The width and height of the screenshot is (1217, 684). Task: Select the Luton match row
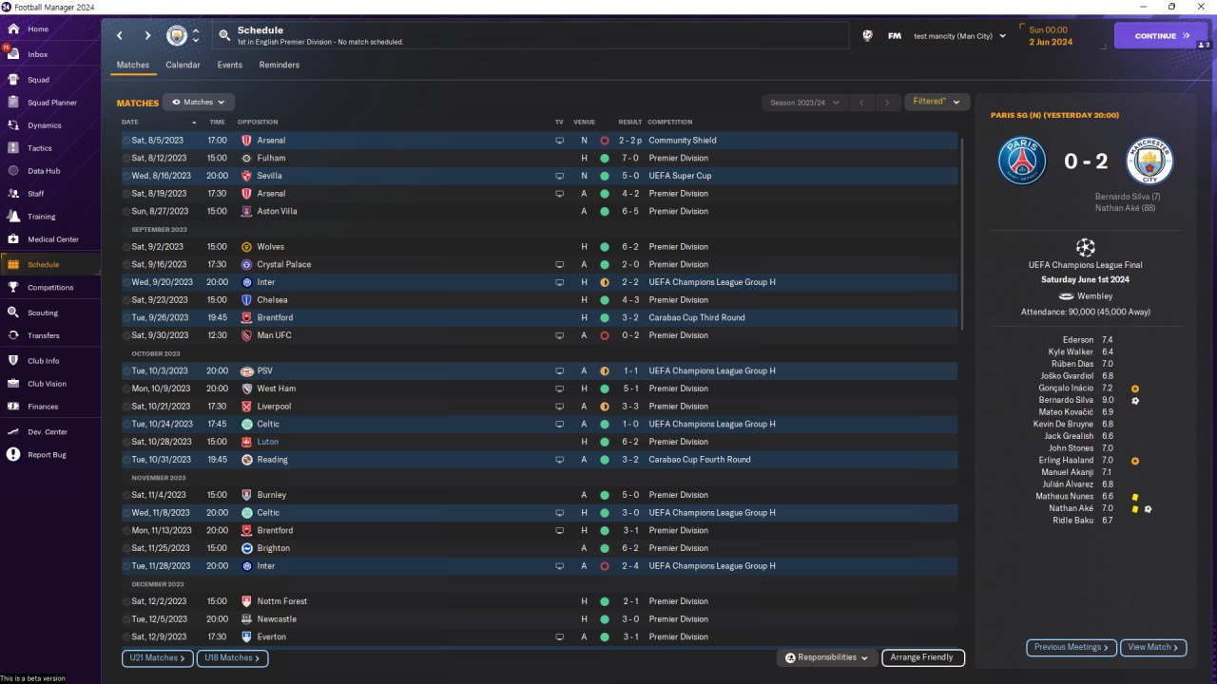pyautogui.click(x=539, y=442)
